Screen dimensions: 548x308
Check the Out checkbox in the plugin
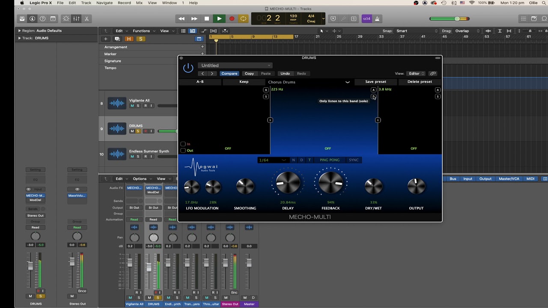(183, 151)
